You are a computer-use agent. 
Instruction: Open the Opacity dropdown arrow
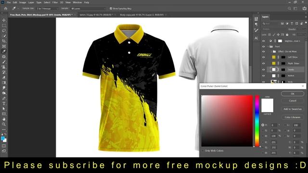coord(305,29)
